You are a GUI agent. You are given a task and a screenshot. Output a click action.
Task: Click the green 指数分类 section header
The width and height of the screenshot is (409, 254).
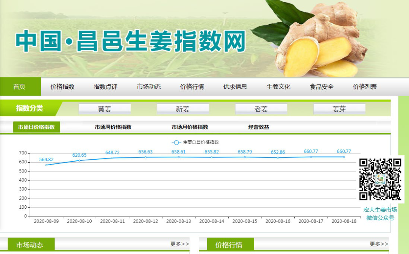27,108
